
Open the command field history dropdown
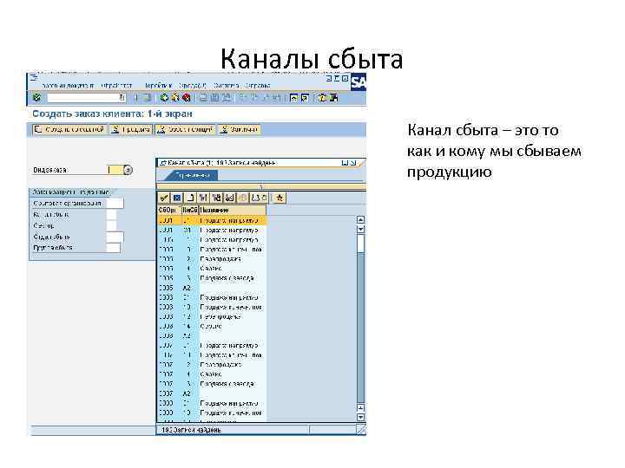click(x=122, y=97)
